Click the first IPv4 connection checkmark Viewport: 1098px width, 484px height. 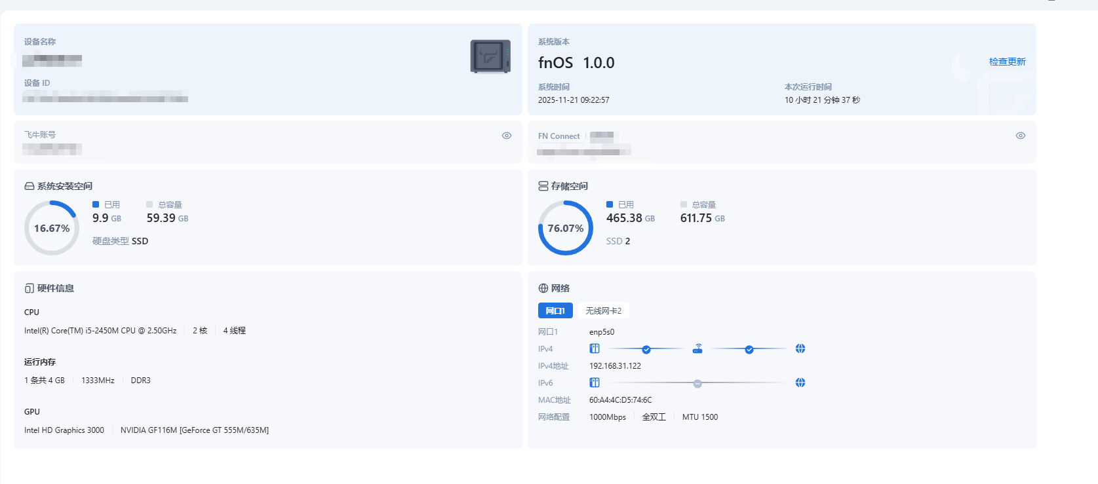646,349
